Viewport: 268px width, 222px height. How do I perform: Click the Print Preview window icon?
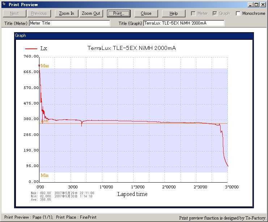(x=4, y=4)
